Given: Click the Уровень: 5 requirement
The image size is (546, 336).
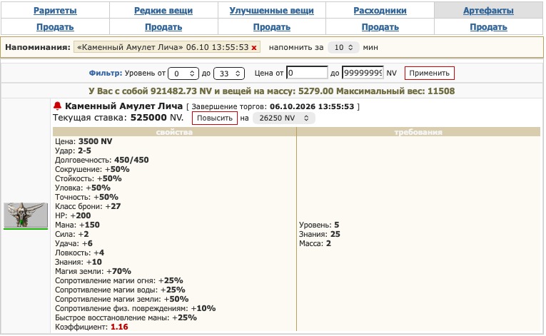Looking at the screenshot, I should click(x=319, y=225).
